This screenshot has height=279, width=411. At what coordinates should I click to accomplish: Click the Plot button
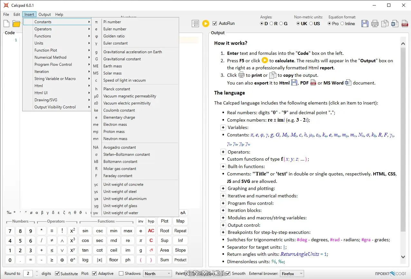tap(165, 221)
